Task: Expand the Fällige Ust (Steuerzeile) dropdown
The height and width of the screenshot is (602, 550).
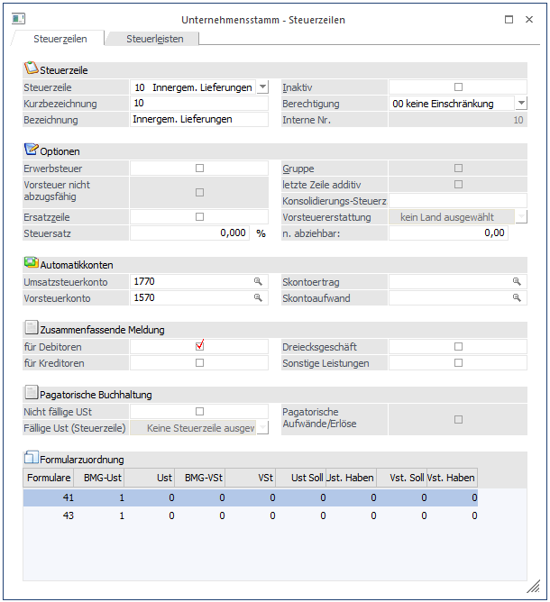Action: pyautogui.click(x=262, y=428)
